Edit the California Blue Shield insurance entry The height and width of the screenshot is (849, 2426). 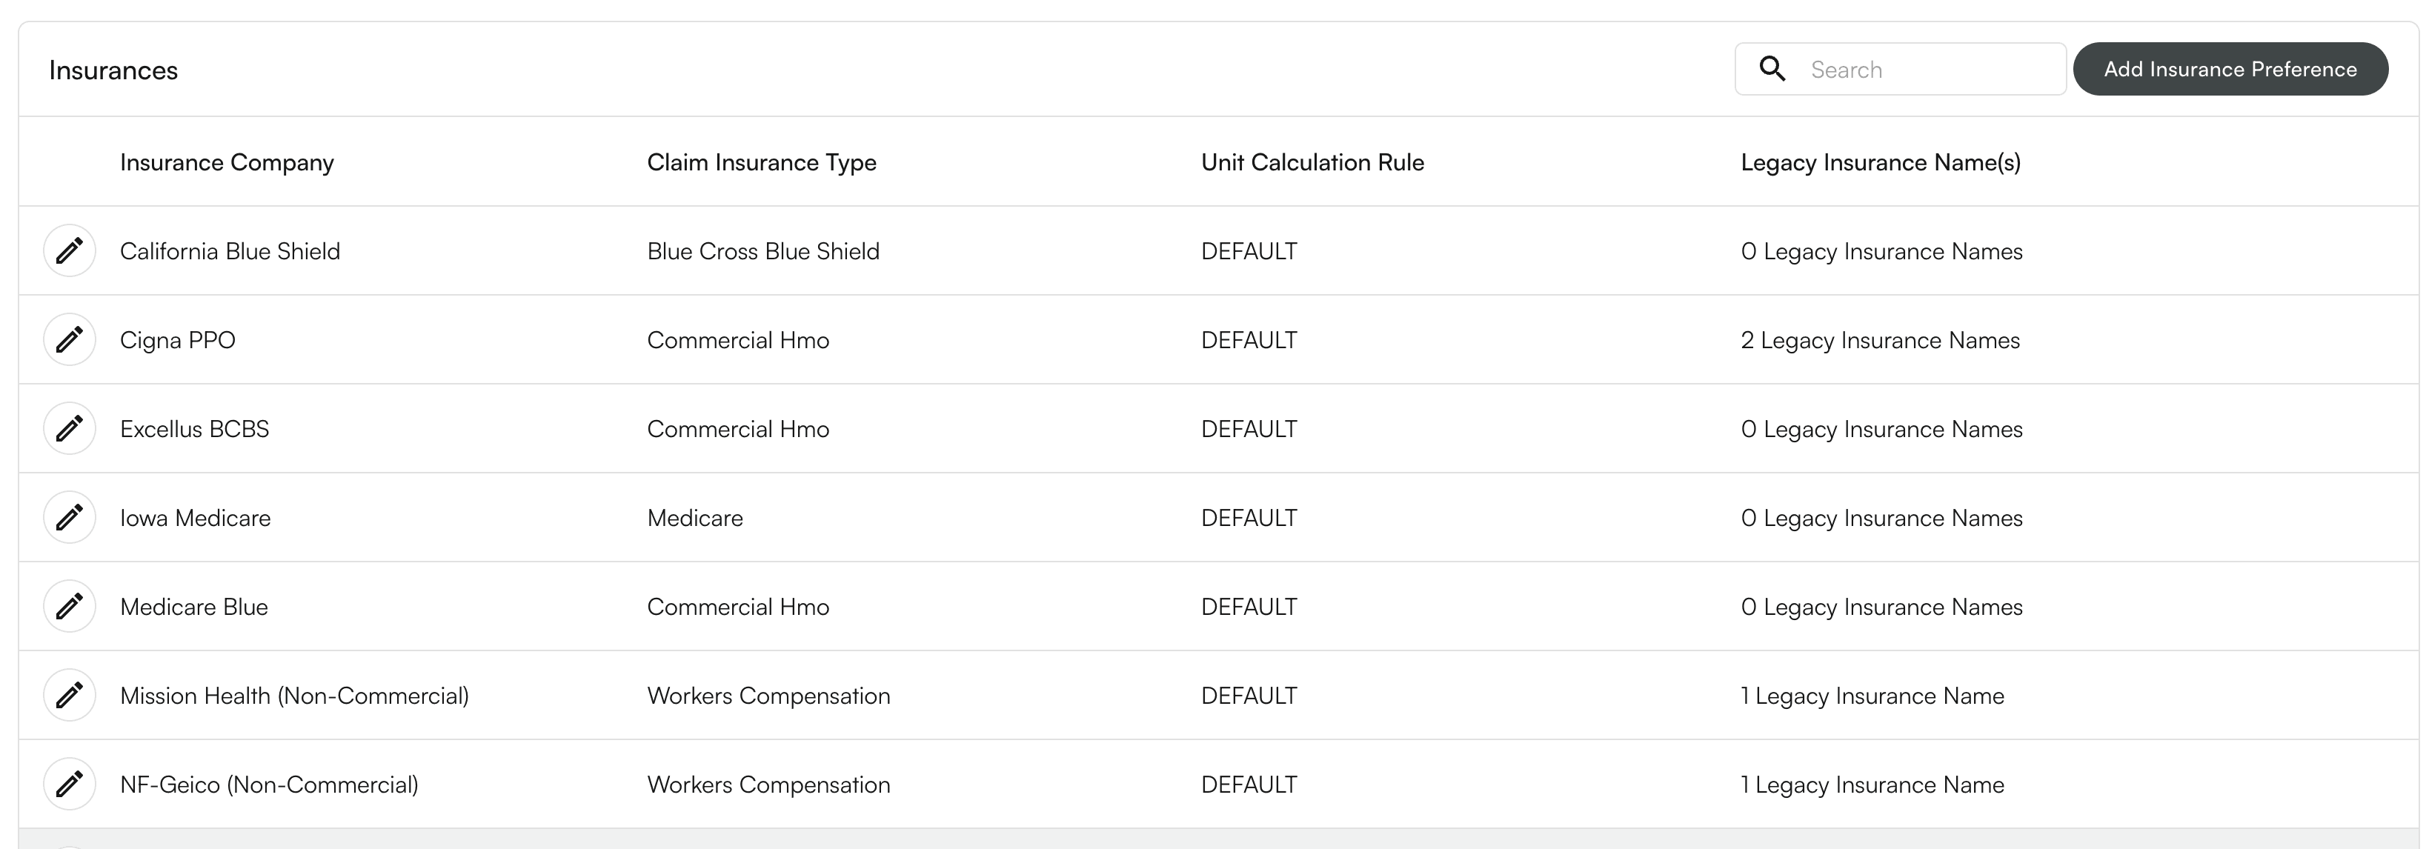[69, 250]
